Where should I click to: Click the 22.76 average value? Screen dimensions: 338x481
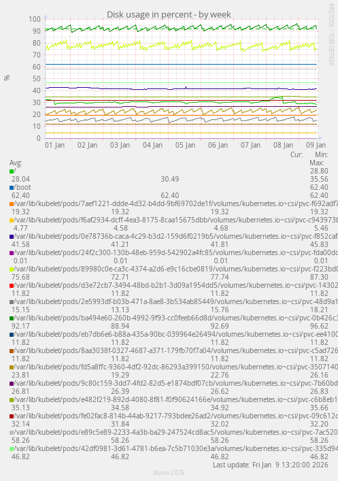pyautogui.click(x=220, y=375)
